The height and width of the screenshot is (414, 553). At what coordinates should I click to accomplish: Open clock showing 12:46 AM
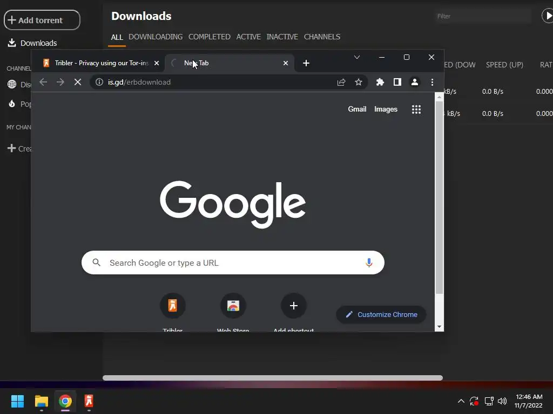[528, 401]
